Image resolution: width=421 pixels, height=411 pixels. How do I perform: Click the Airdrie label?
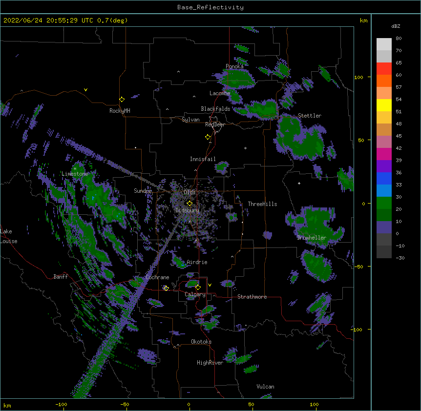(x=197, y=262)
